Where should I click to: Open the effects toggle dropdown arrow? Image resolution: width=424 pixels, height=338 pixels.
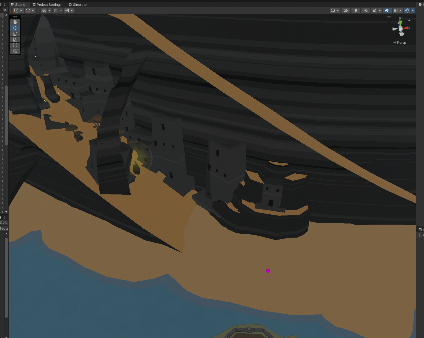coord(380,11)
